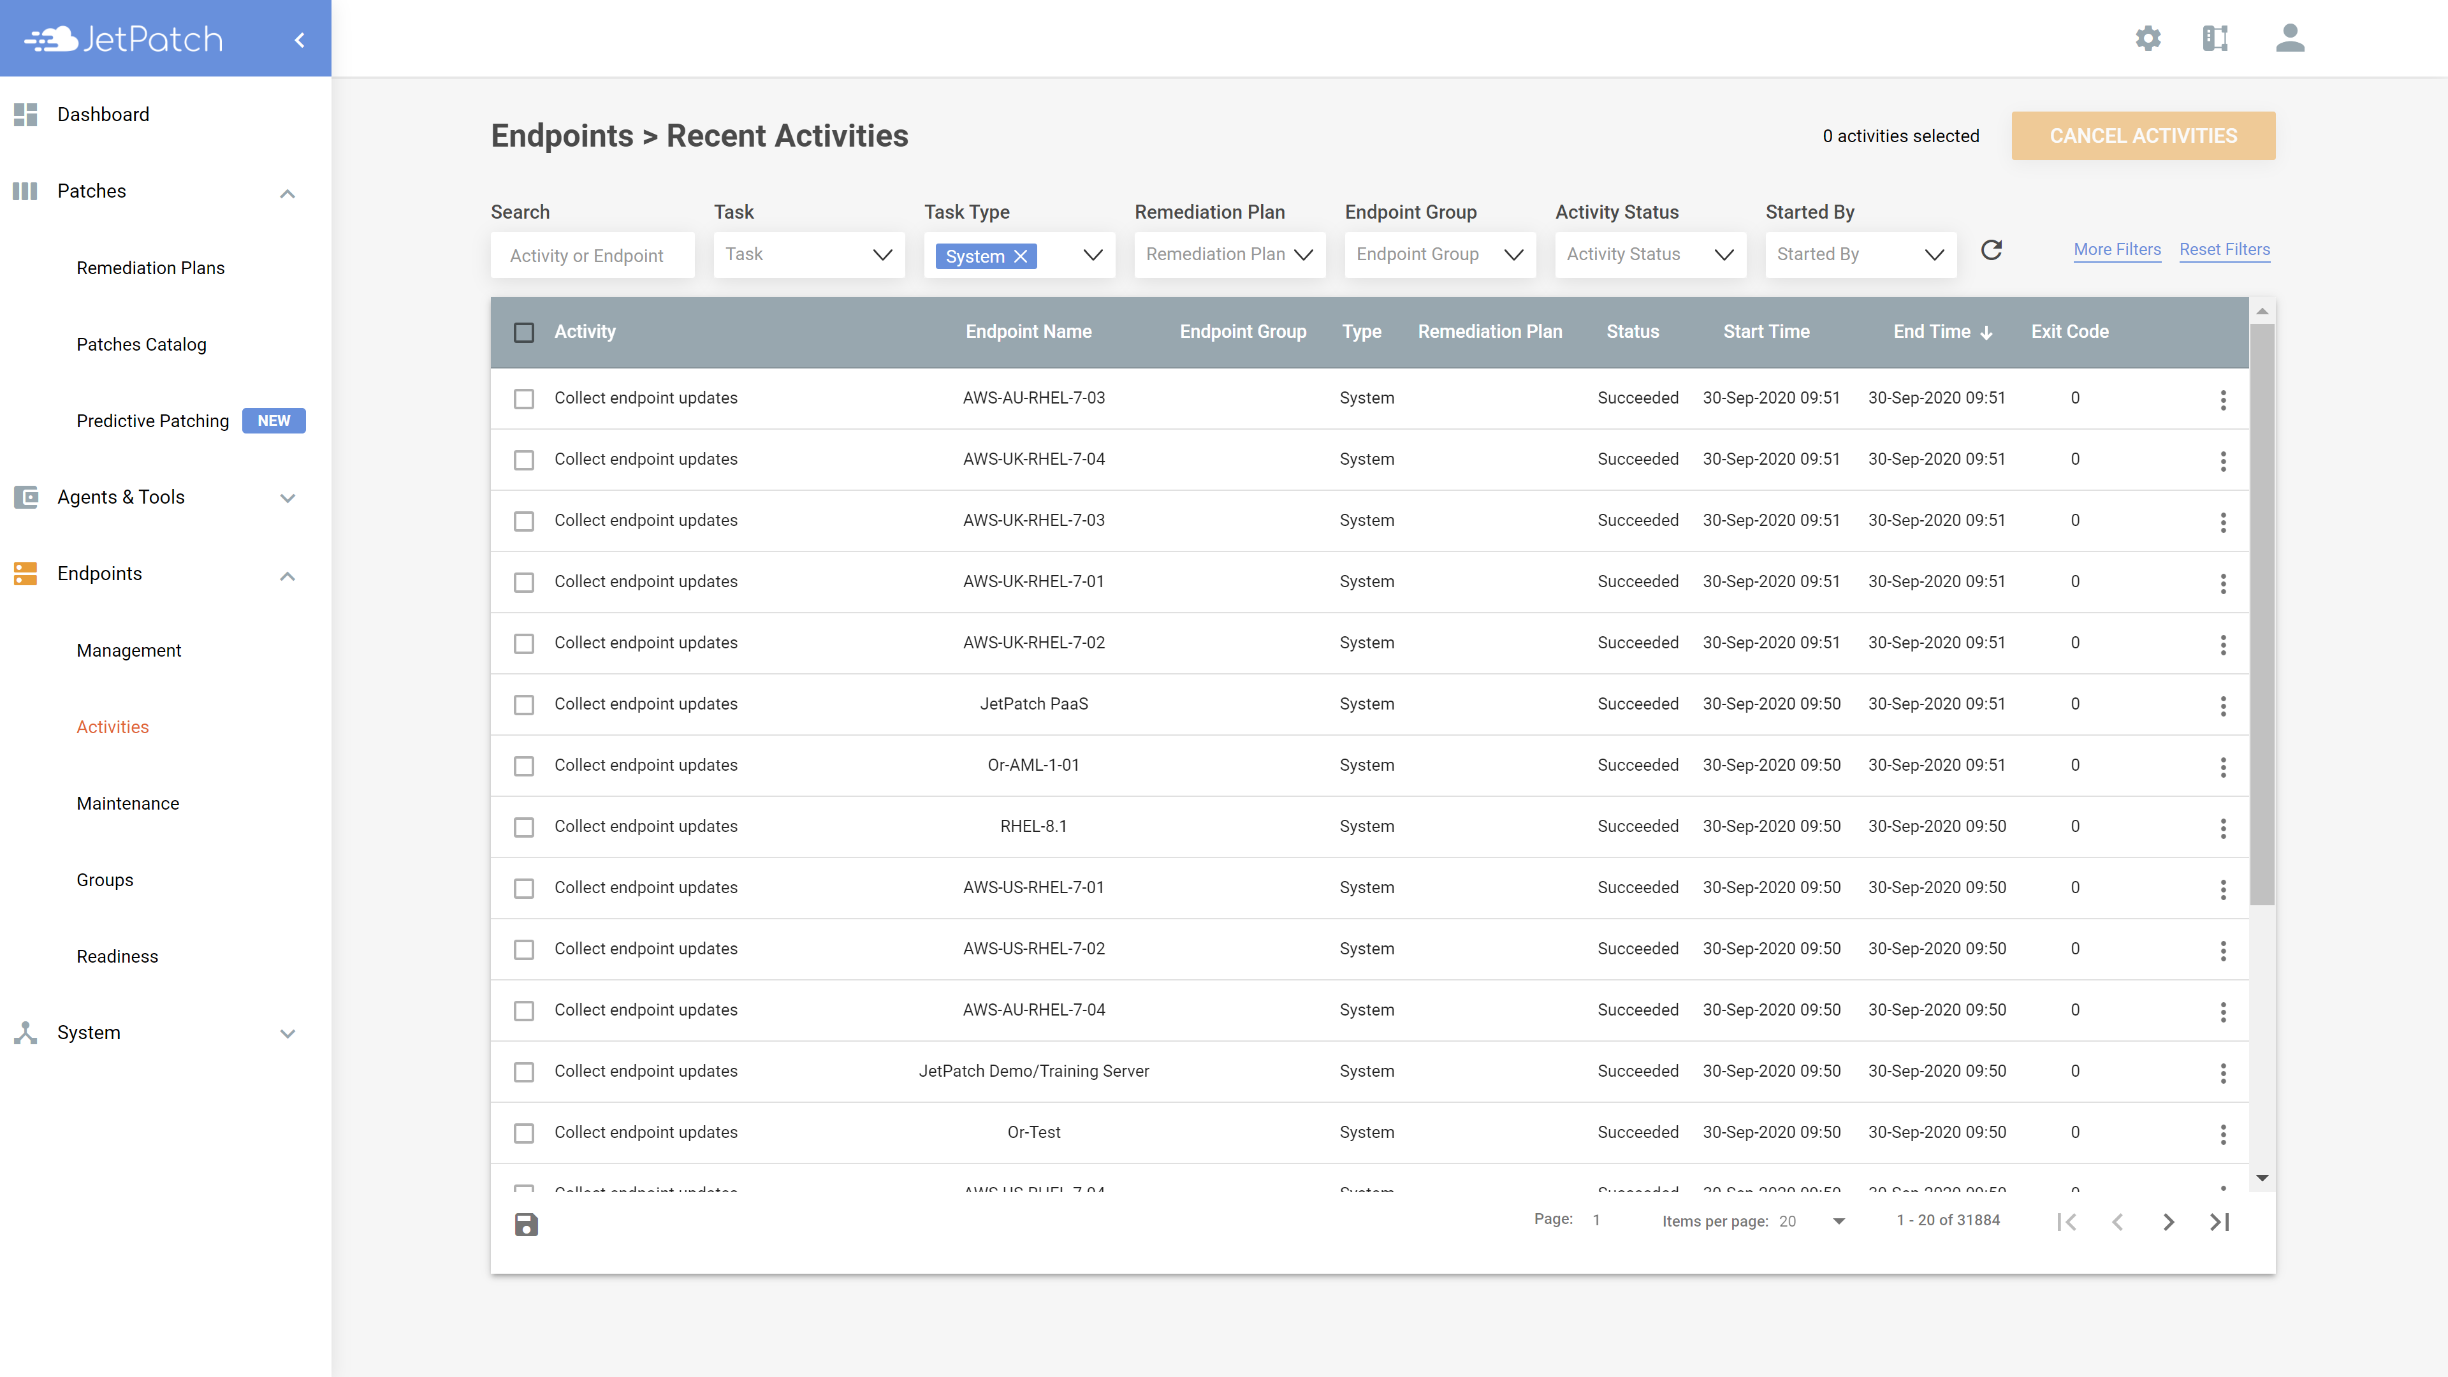This screenshot has width=2448, height=1377.
Task: Remove the System task type chip
Action: point(1021,256)
